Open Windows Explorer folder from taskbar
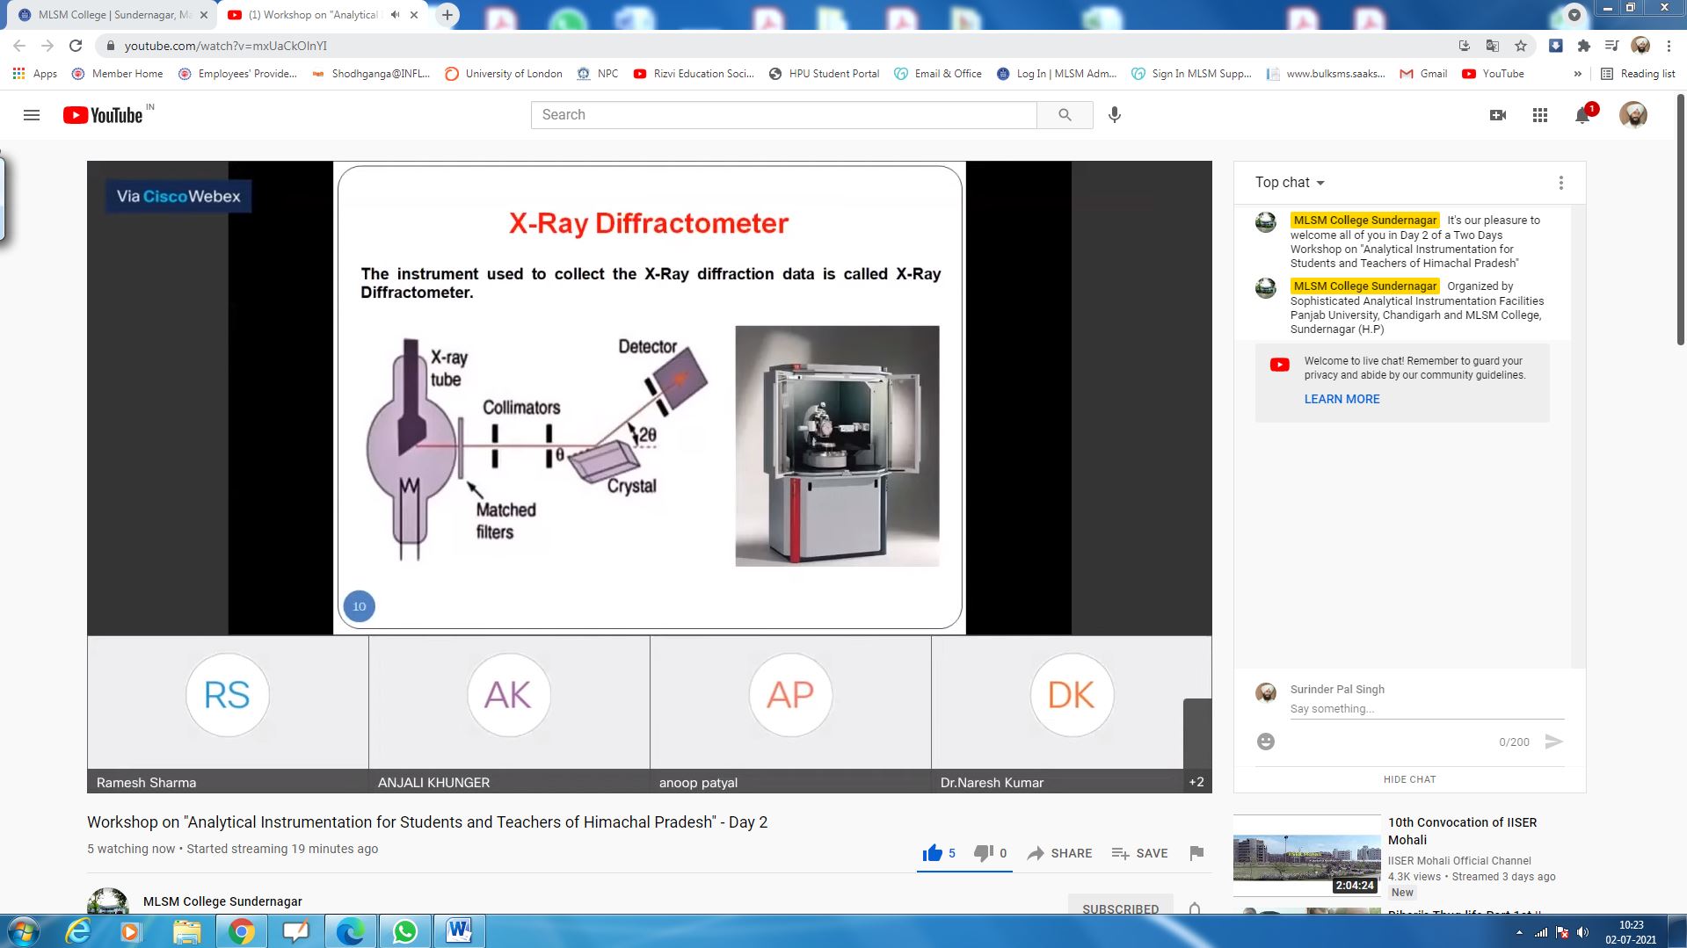1687x948 pixels. [186, 931]
